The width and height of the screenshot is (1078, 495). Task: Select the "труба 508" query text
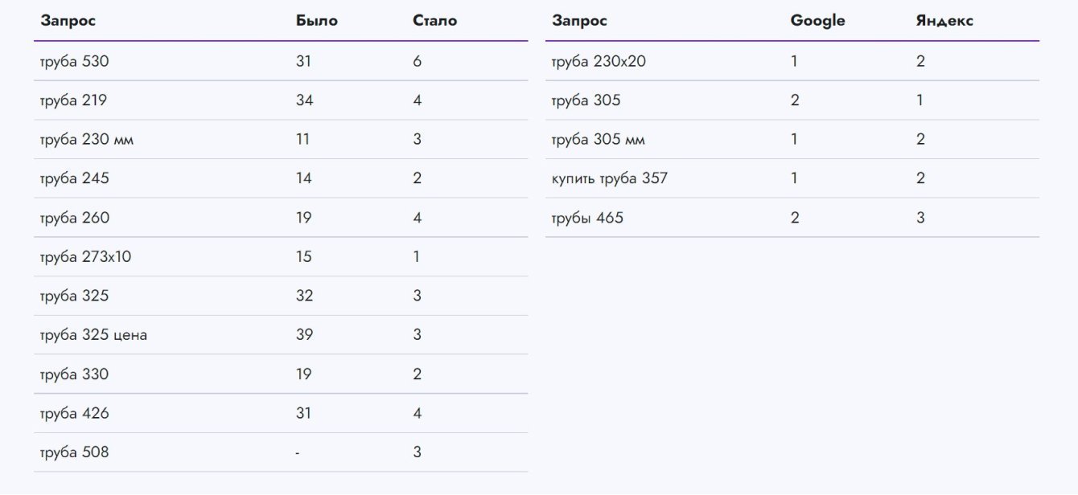click(x=74, y=452)
